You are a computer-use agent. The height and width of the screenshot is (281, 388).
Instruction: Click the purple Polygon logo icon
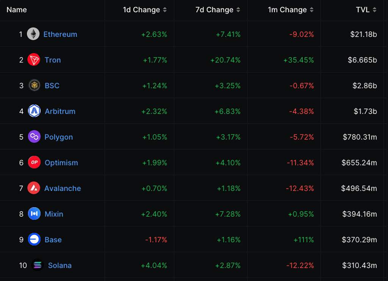[34, 137]
